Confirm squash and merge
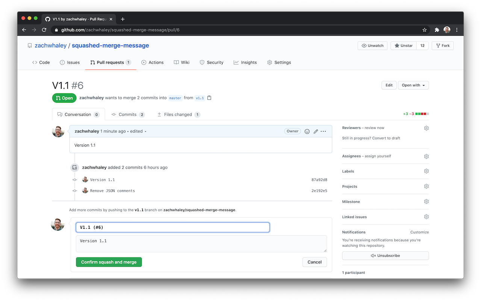Viewport: 481px width, 301px height. click(x=109, y=262)
